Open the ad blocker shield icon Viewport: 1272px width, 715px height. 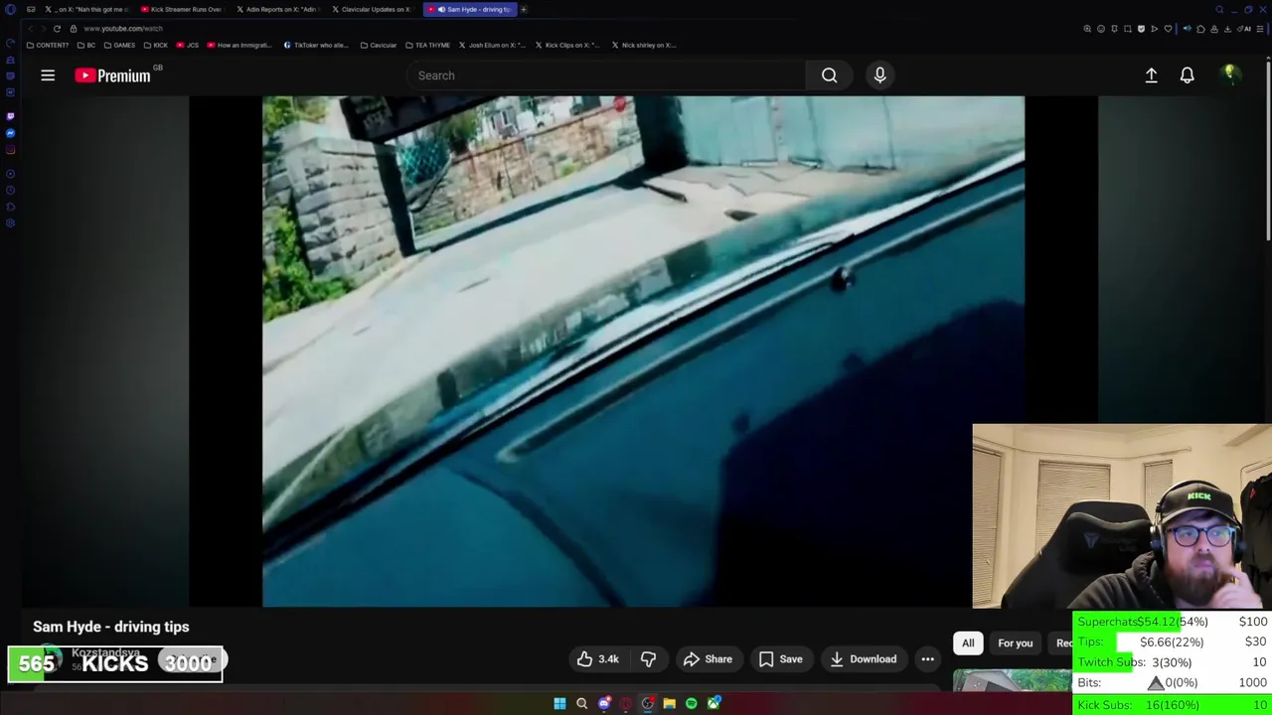(x=1141, y=29)
